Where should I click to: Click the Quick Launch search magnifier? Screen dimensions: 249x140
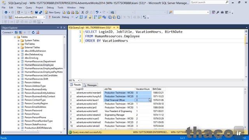click(227, 2)
